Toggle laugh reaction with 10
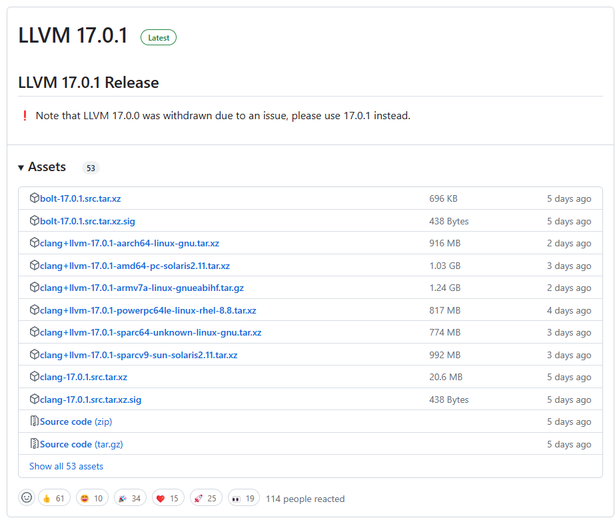Image resolution: width=615 pixels, height=522 pixels. point(92,498)
